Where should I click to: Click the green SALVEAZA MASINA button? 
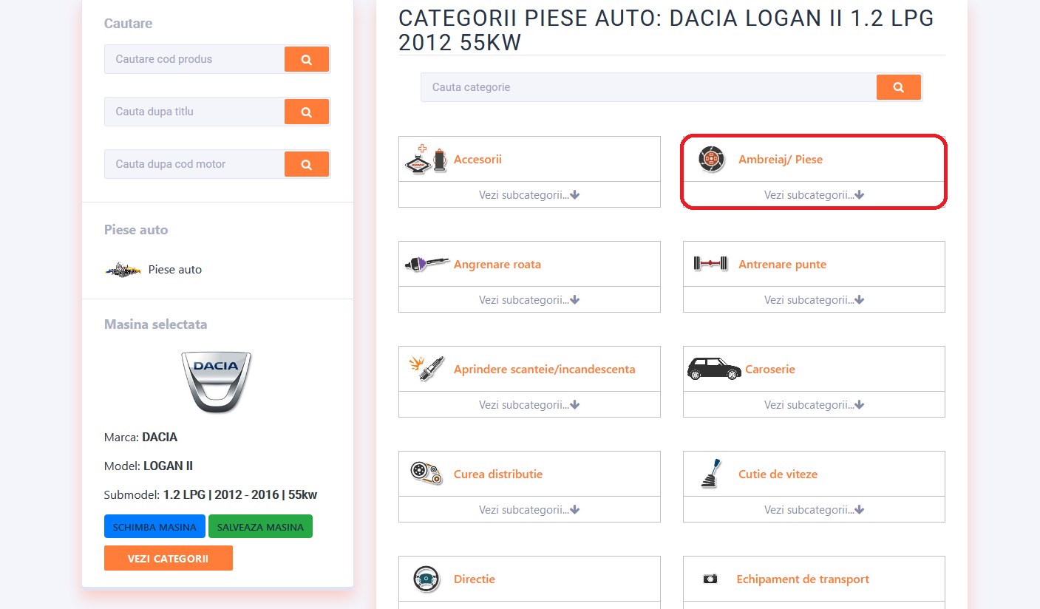click(260, 527)
